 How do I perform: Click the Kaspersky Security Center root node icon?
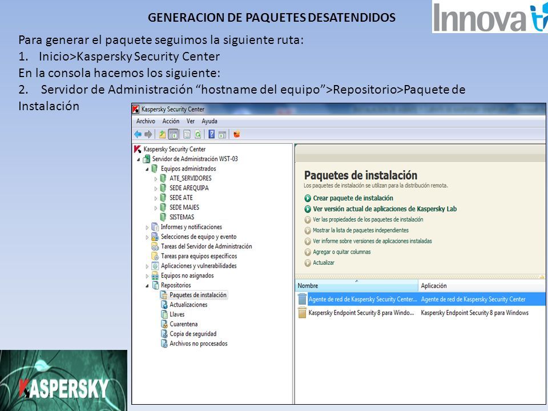[138, 149]
